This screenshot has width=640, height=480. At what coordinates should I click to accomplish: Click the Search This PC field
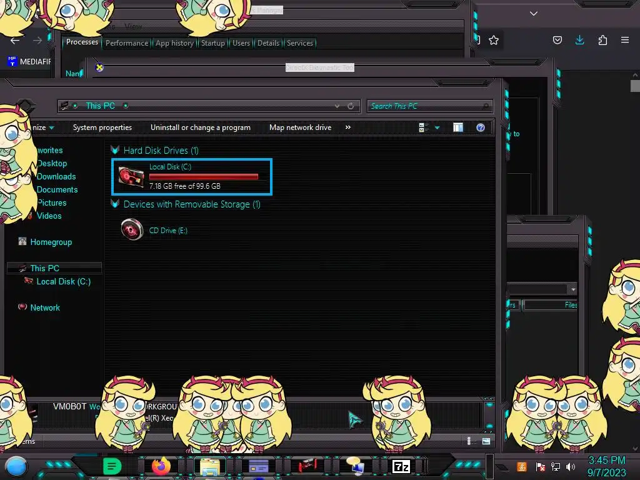pos(430,106)
